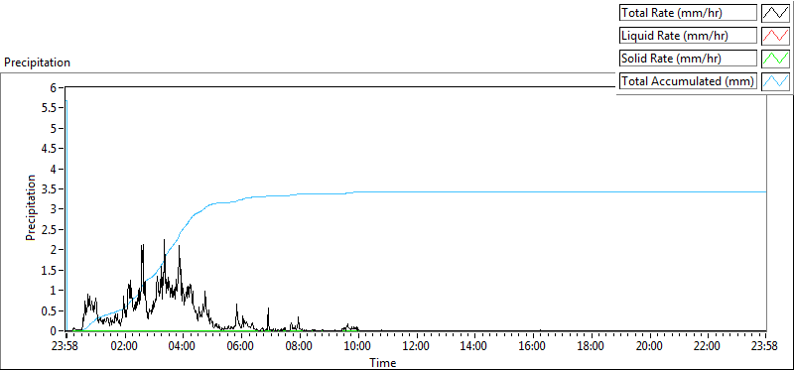
Task: Click the 5.5 y-axis label
Action: (x=48, y=108)
